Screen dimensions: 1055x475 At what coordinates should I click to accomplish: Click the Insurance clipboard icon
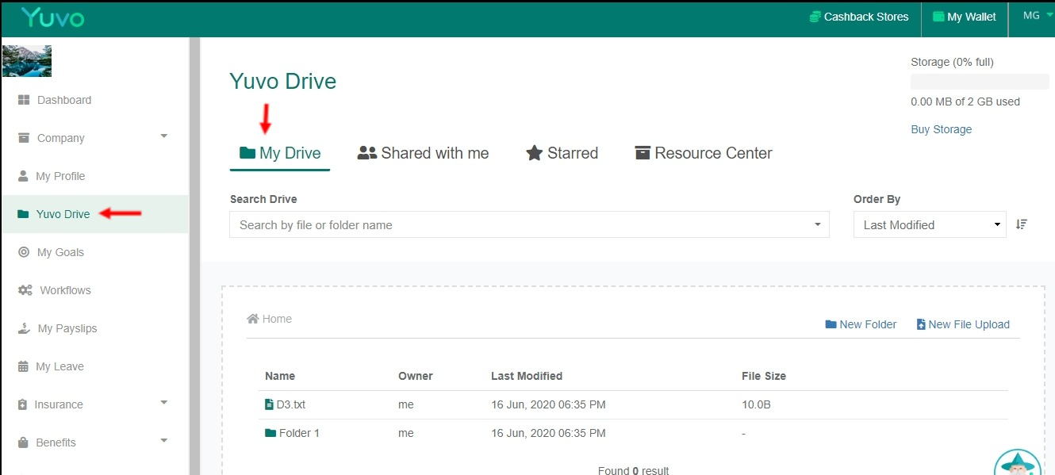(22, 404)
